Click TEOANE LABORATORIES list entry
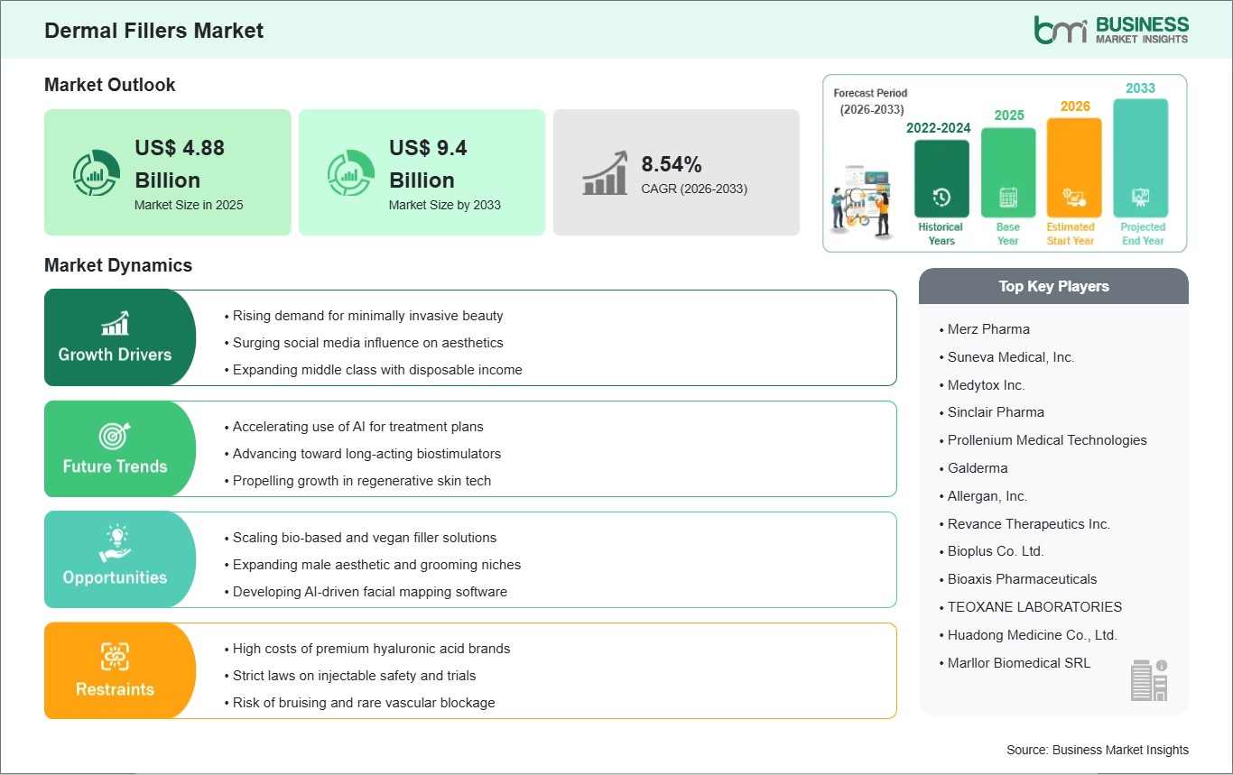The image size is (1233, 775). (1034, 607)
